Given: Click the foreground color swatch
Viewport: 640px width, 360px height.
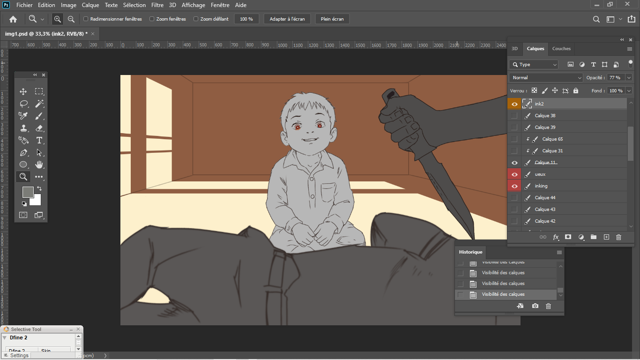Looking at the screenshot, I should pyautogui.click(x=28, y=192).
